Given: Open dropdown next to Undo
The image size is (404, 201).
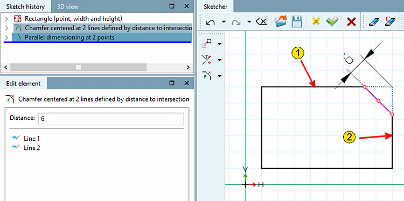Looking at the screenshot, I should click(x=224, y=22).
